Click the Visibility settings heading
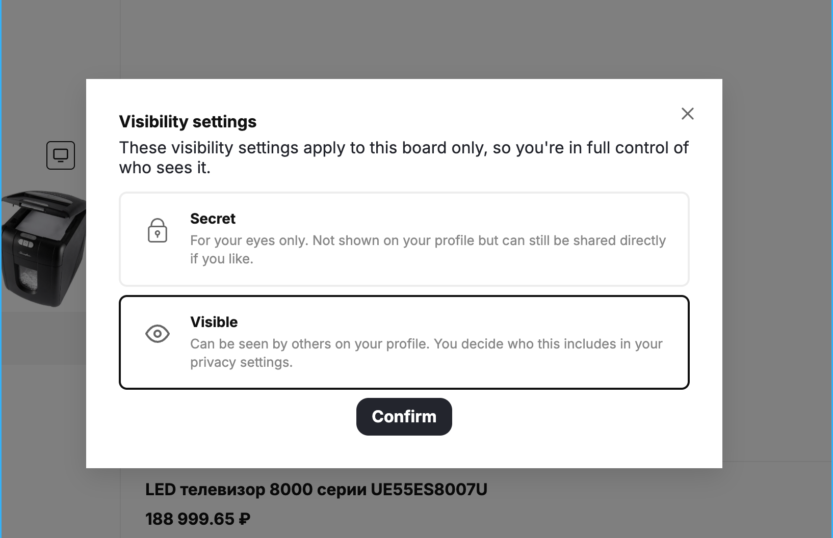The image size is (833, 538). pos(188,122)
